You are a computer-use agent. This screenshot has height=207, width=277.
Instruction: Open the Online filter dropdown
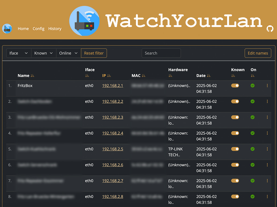[68, 53]
